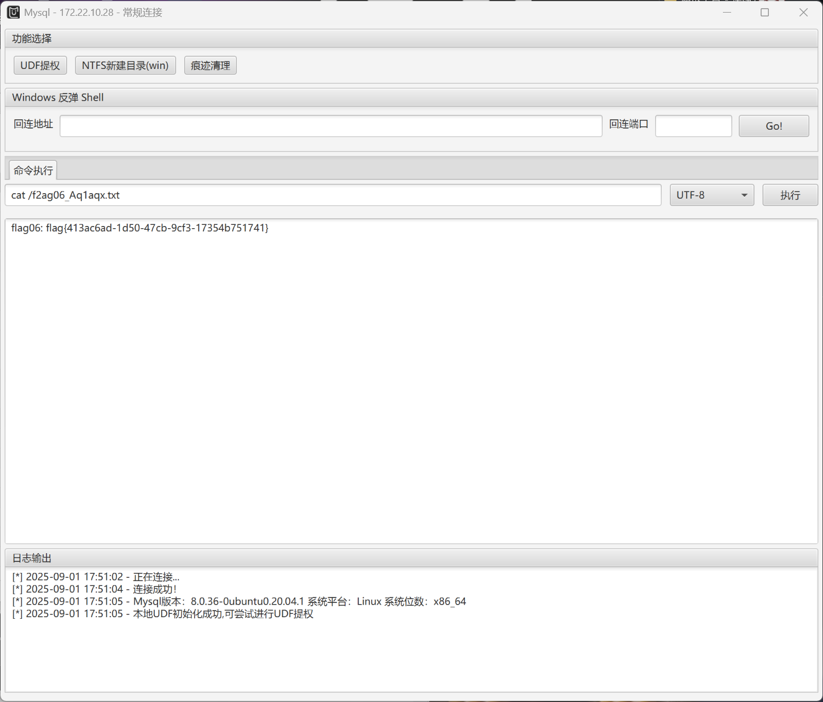Execute the command with 执行 button

click(x=790, y=195)
